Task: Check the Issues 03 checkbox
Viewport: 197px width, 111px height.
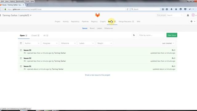Action: click(x=21, y=50)
